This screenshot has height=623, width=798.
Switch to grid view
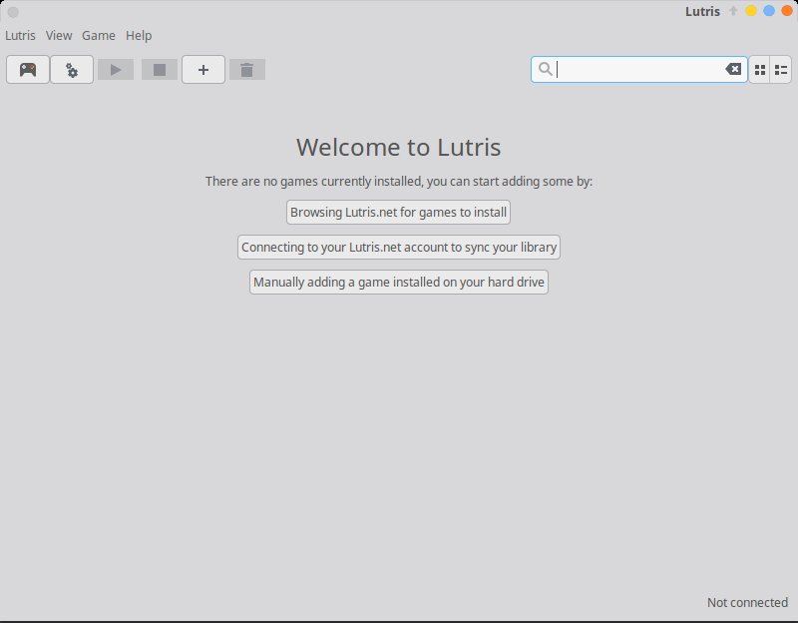760,69
